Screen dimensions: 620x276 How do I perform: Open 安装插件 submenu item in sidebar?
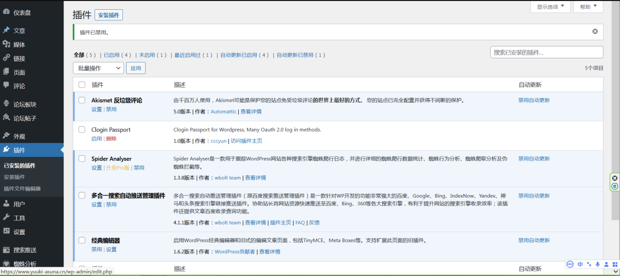click(14, 177)
